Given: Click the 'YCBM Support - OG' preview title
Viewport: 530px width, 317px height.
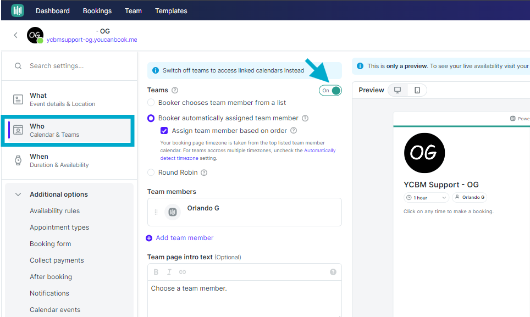Looking at the screenshot, I should pos(441,185).
